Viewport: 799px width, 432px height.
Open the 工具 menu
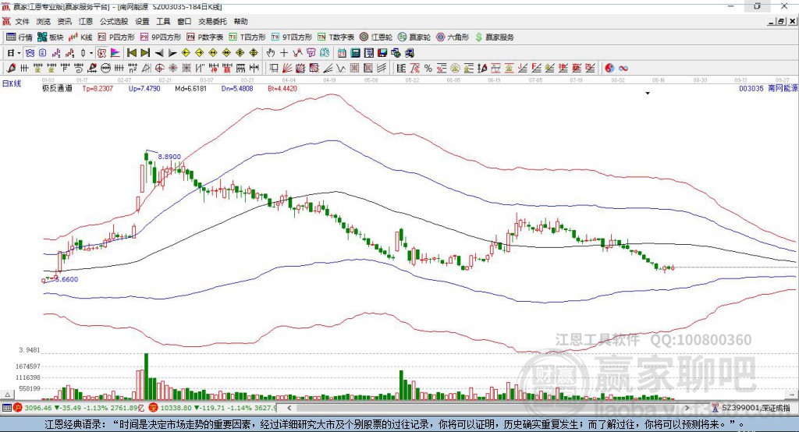pyautogui.click(x=163, y=21)
